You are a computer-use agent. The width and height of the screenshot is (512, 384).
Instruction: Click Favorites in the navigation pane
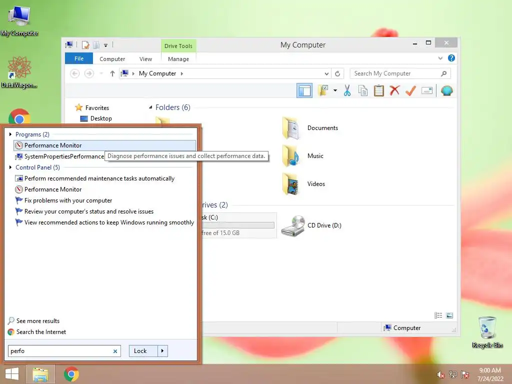point(97,108)
